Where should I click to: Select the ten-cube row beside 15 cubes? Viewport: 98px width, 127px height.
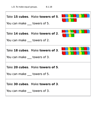(x=76, y=16)
